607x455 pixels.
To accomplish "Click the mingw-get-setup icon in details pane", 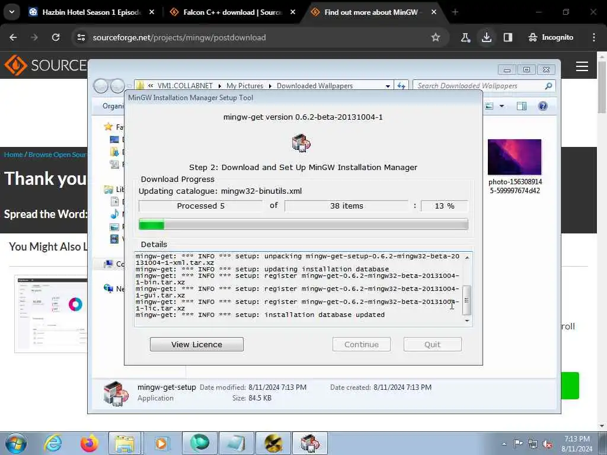I will coord(116,393).
